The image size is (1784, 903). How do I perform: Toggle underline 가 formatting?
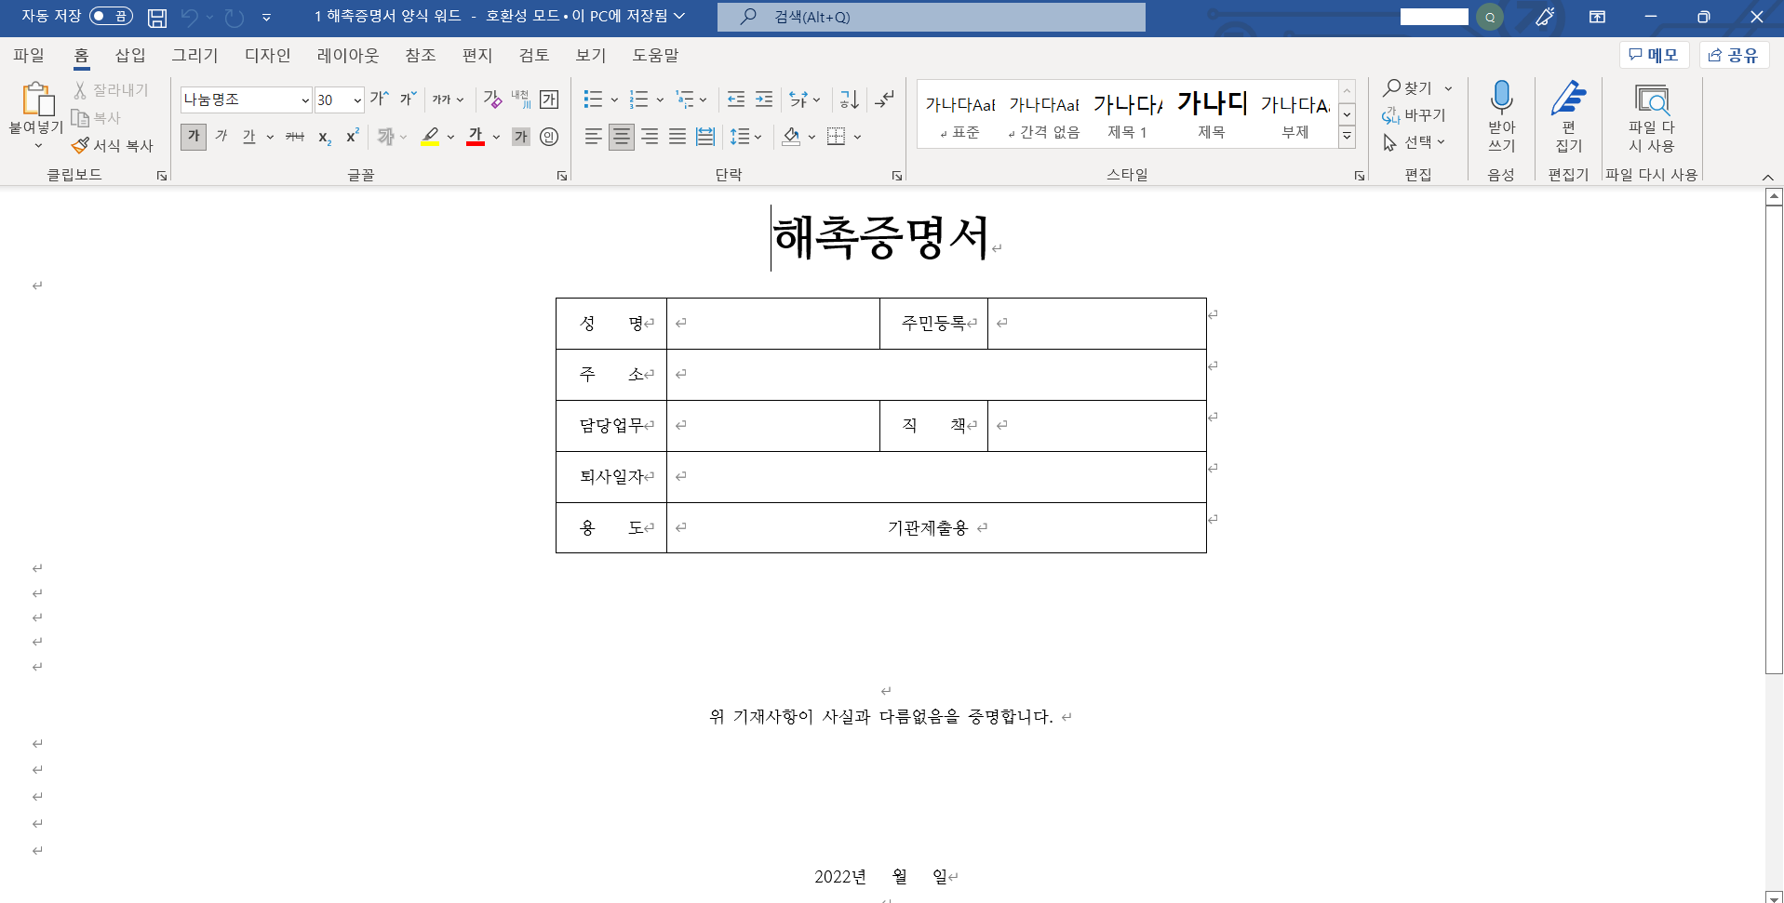tap(248, 137)
